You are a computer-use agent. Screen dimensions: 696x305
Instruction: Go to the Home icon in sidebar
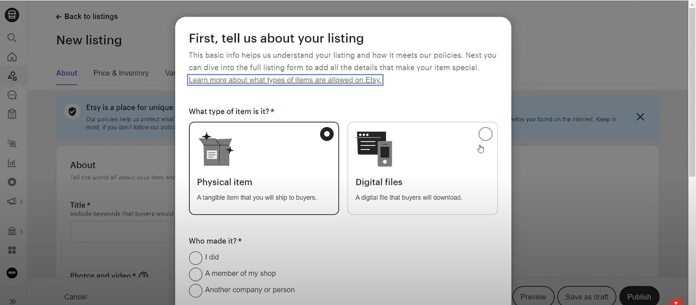[12, 57]
